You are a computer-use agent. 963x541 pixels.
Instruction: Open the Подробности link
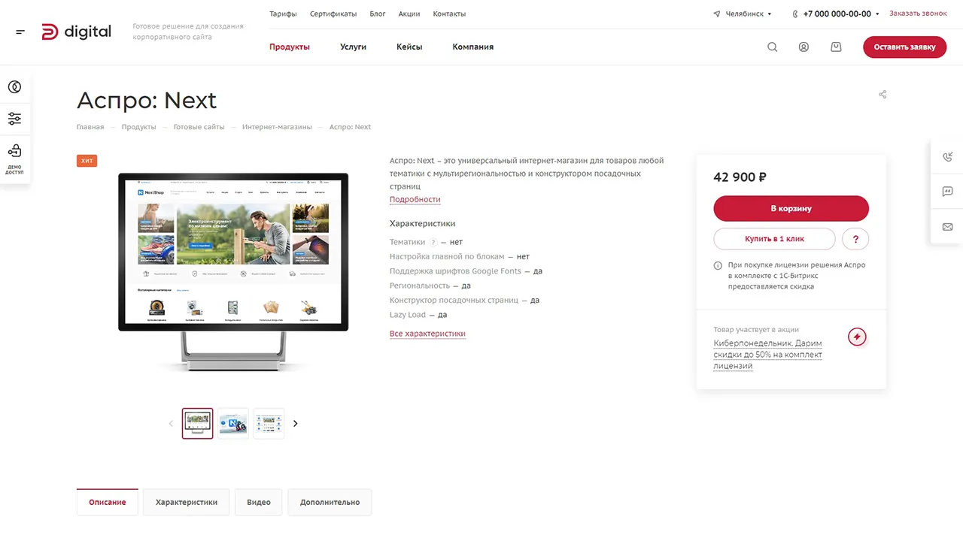click(415, 199)
